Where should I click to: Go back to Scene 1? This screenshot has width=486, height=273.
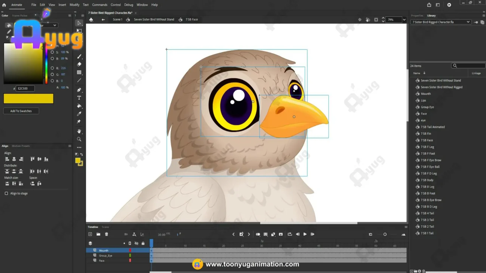[117, 19]
